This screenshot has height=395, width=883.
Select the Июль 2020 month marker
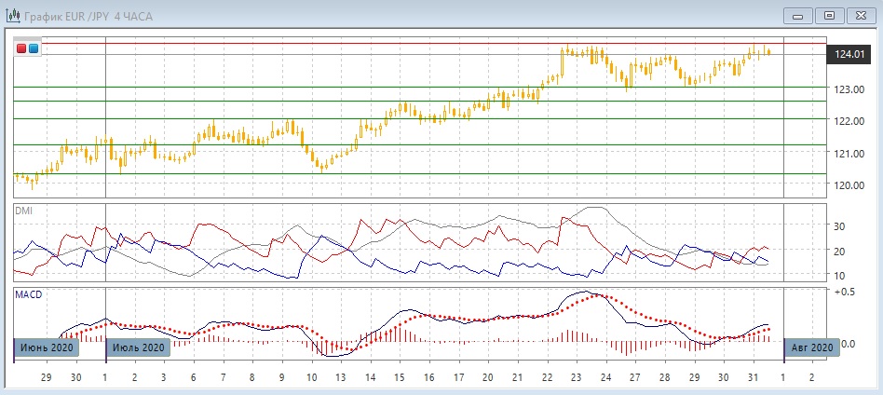[138, 347]
